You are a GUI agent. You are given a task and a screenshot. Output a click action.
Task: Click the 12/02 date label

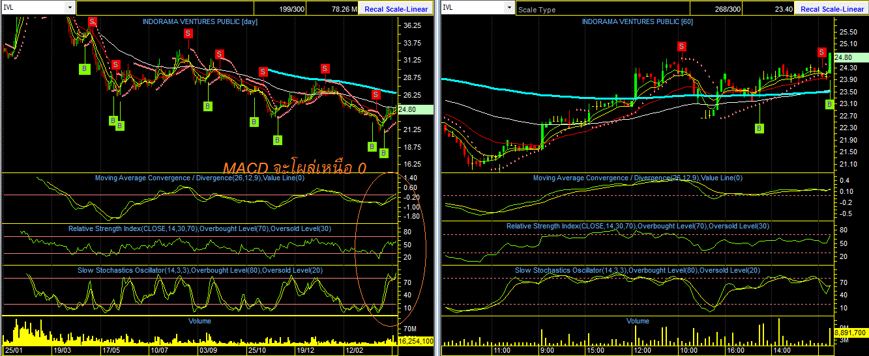click(354, 350)
